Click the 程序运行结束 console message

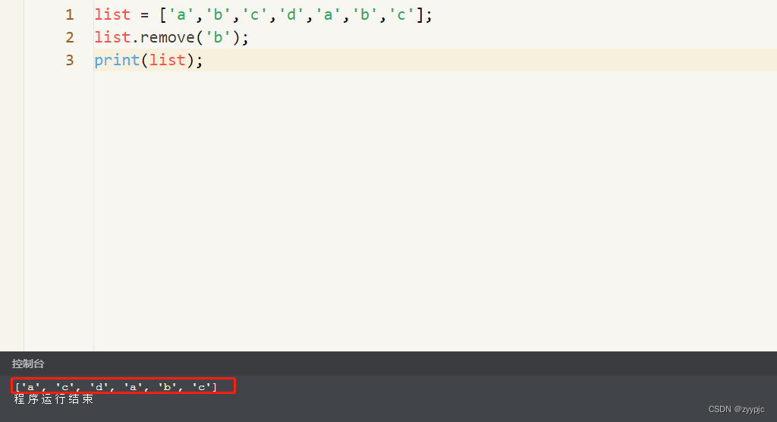(x=54, y=399)
